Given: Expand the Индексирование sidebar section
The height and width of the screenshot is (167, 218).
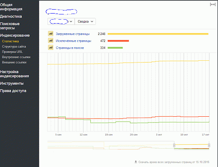Looking at the screenshot, I should [15, 35].
